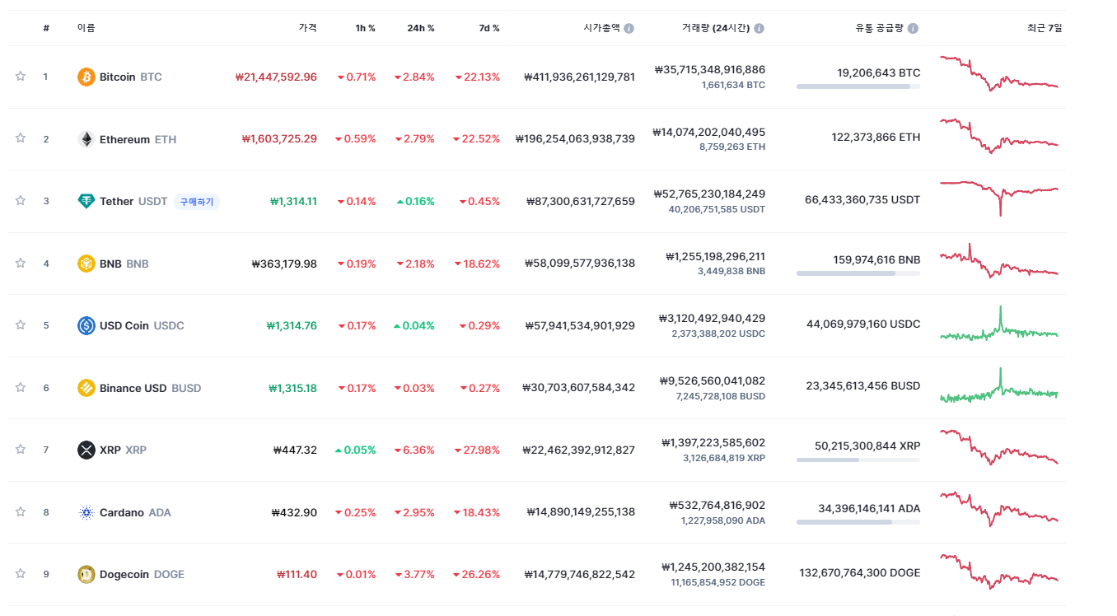
Task: Click Bitcoin price ₩21,447,592.96
Action: [276, 77]
